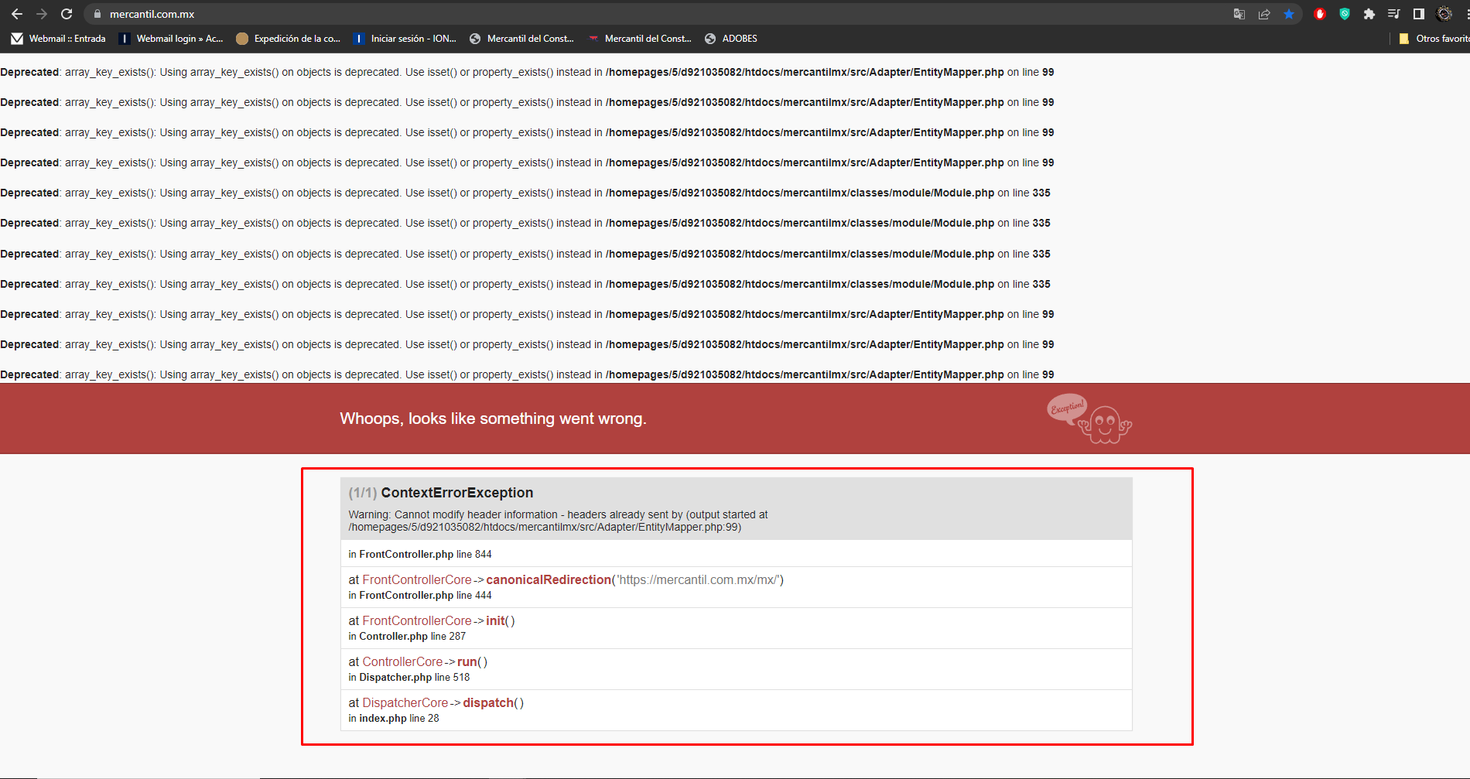
Task: Click the ContextErrorException title
Action: coord(457,493)
